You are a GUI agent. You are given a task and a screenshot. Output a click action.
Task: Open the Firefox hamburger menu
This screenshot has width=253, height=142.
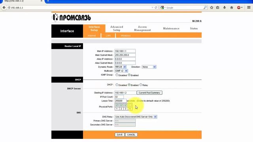(249, 7)
